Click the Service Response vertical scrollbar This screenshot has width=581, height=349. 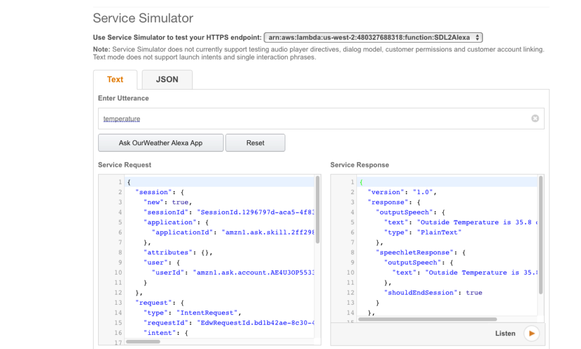pos(541,235)
